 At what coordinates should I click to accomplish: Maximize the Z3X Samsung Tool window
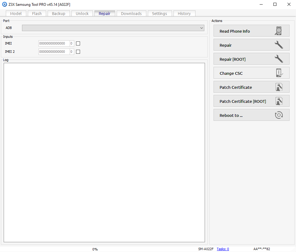(x=275, y=4)
